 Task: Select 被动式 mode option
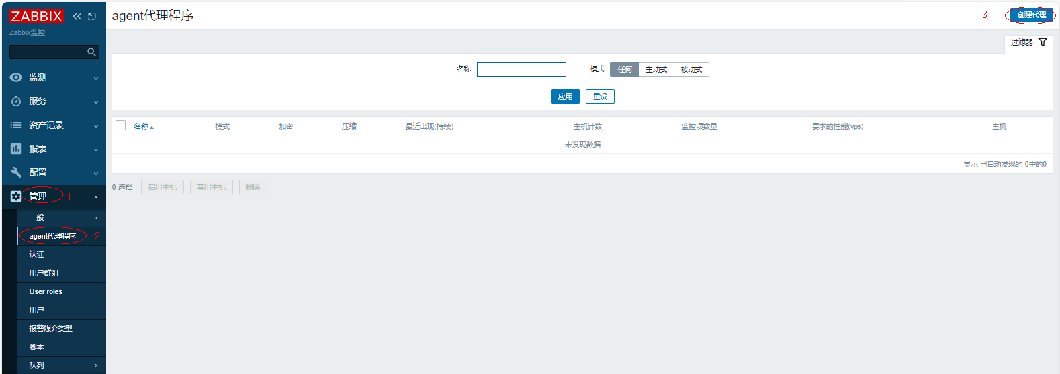point(691,69)
